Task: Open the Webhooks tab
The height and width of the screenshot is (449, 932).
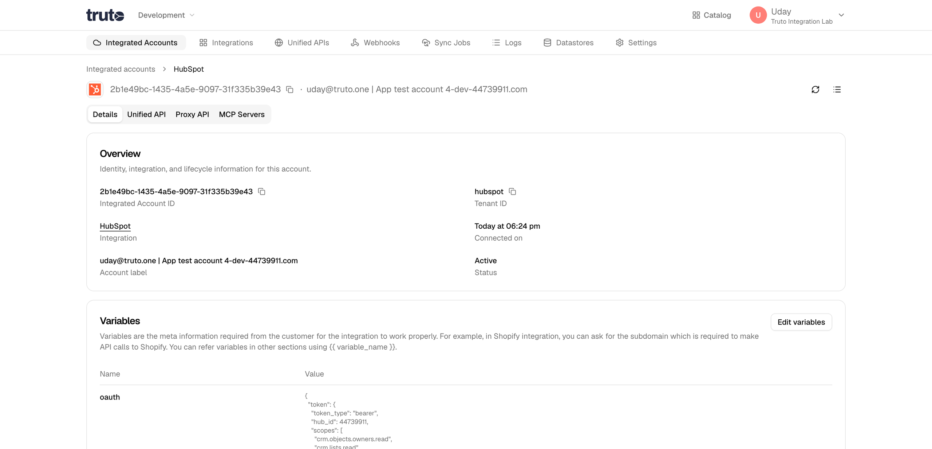Action: click(x=375, y=43)
